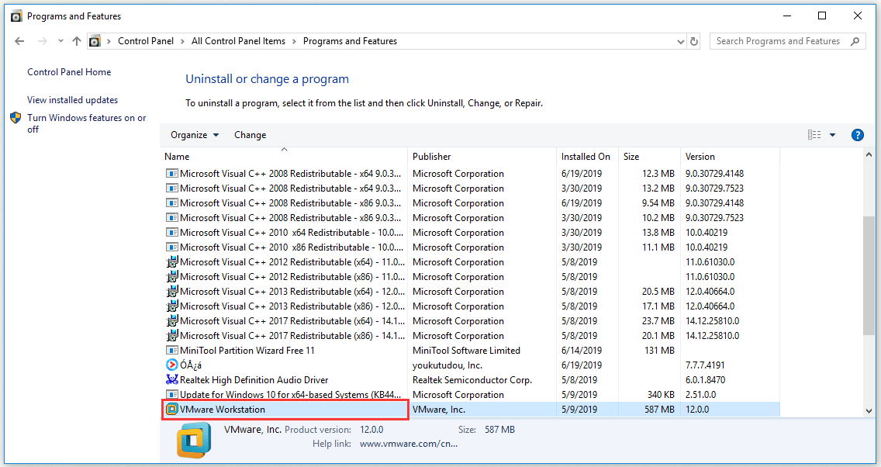
Task: Open Help using the blue question mark icon
Action: click(x=857, y=134)
